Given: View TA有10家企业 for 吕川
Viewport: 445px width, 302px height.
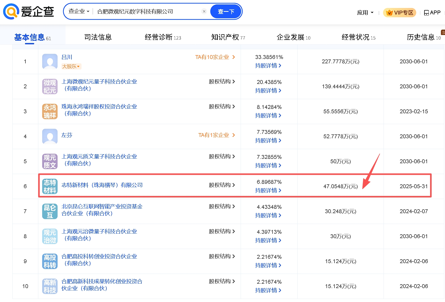Looking at the screenshot, I should pyautogui.click(x=215, y=57).
